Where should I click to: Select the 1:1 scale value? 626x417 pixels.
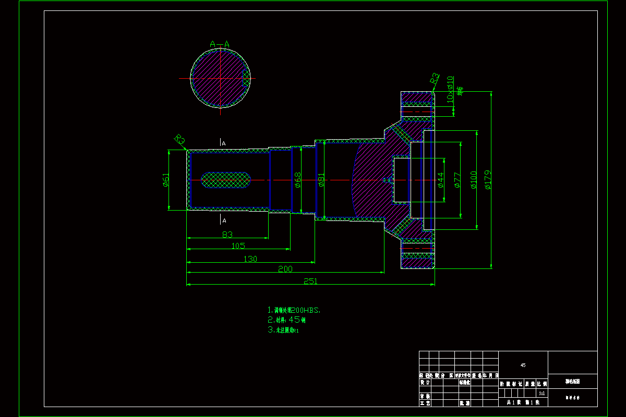click(542, 394)
